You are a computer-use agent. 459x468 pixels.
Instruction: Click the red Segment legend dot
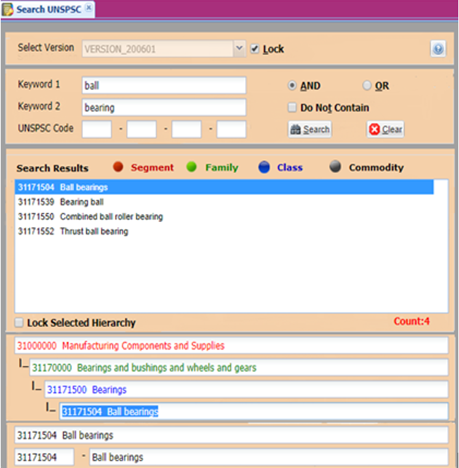[x=119, y=167]
